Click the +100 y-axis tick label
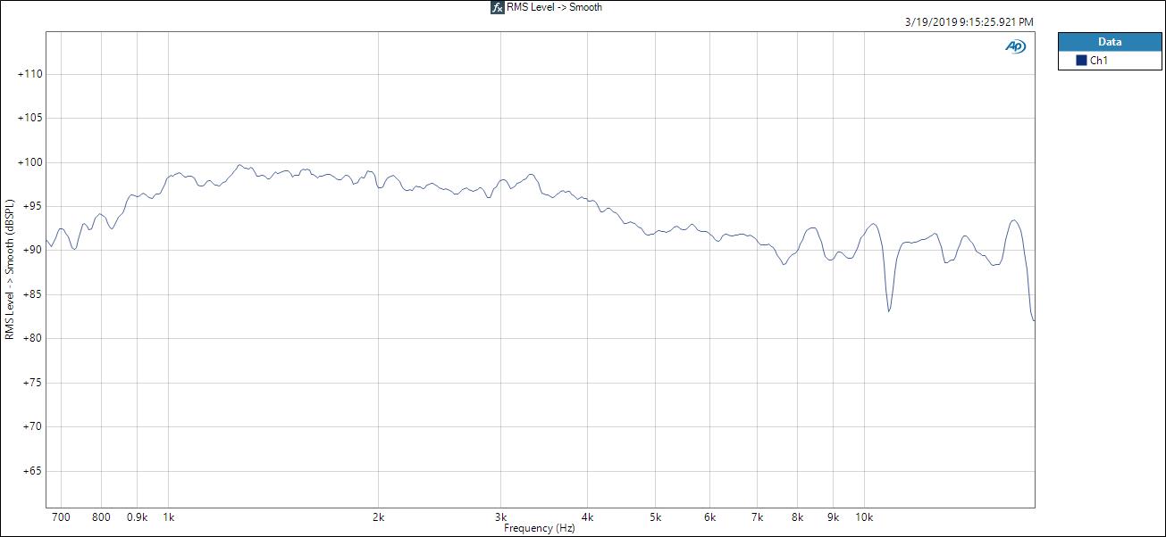Image resolution: width=1166 pixels, height=537 pixels. [x=30, y=162]
